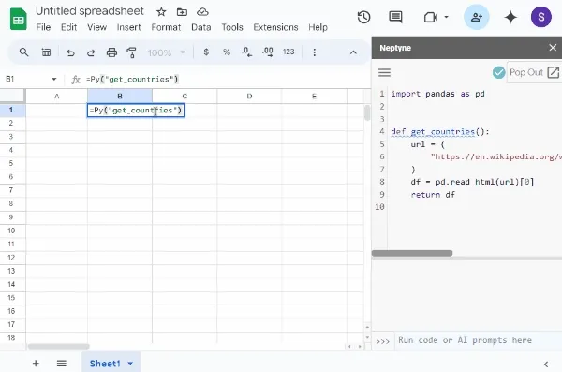
Task: Click in the formula bar
Action: click(x=226, y=80)
